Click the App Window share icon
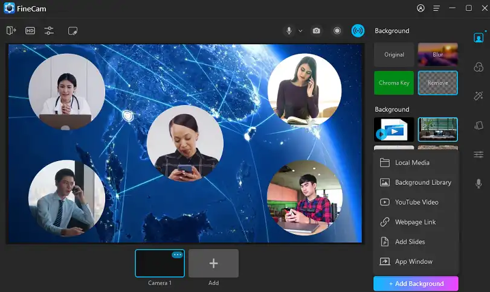Screen dimensions: 490x292 coord(384,261)
